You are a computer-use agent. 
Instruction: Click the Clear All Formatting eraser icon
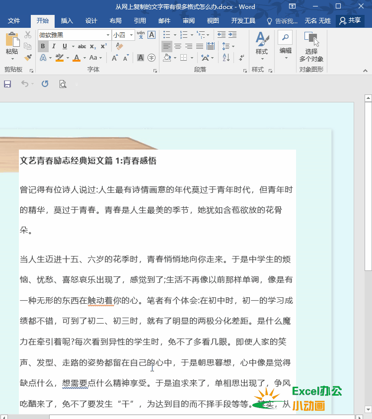point(119,46)
